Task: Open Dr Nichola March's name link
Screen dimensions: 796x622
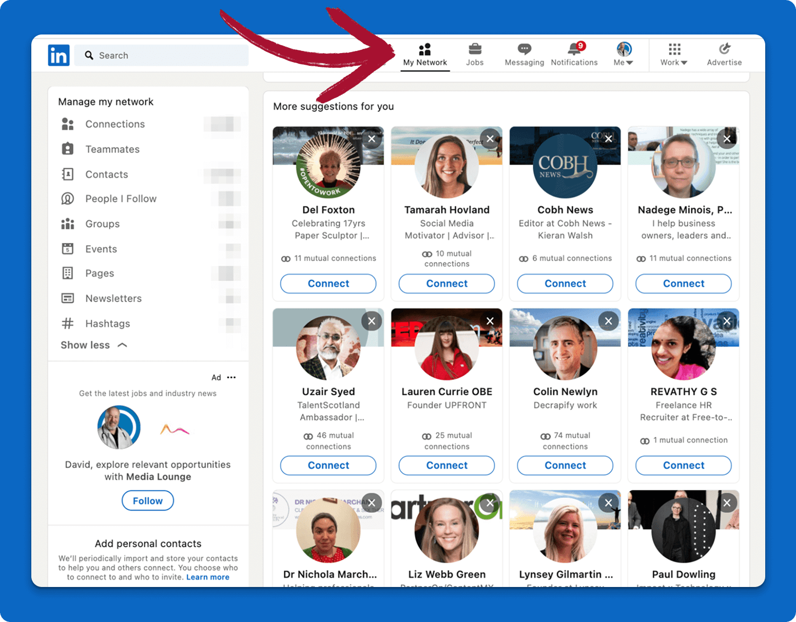Action: (330, 574)
